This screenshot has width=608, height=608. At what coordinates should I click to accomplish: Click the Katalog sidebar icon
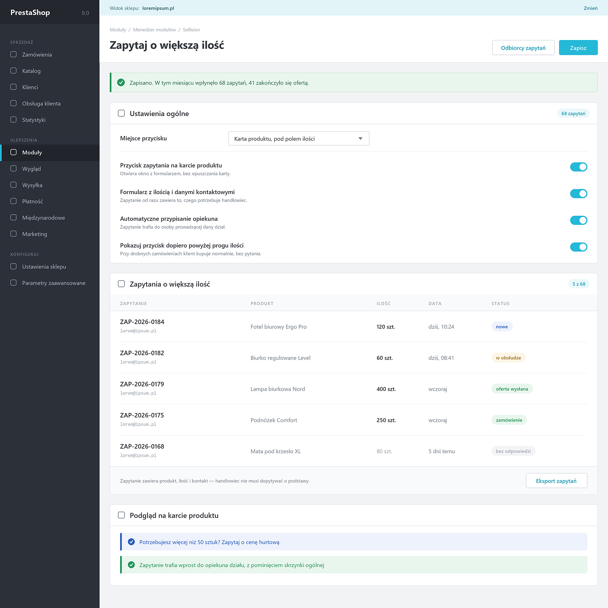click(x=14, y=71)
